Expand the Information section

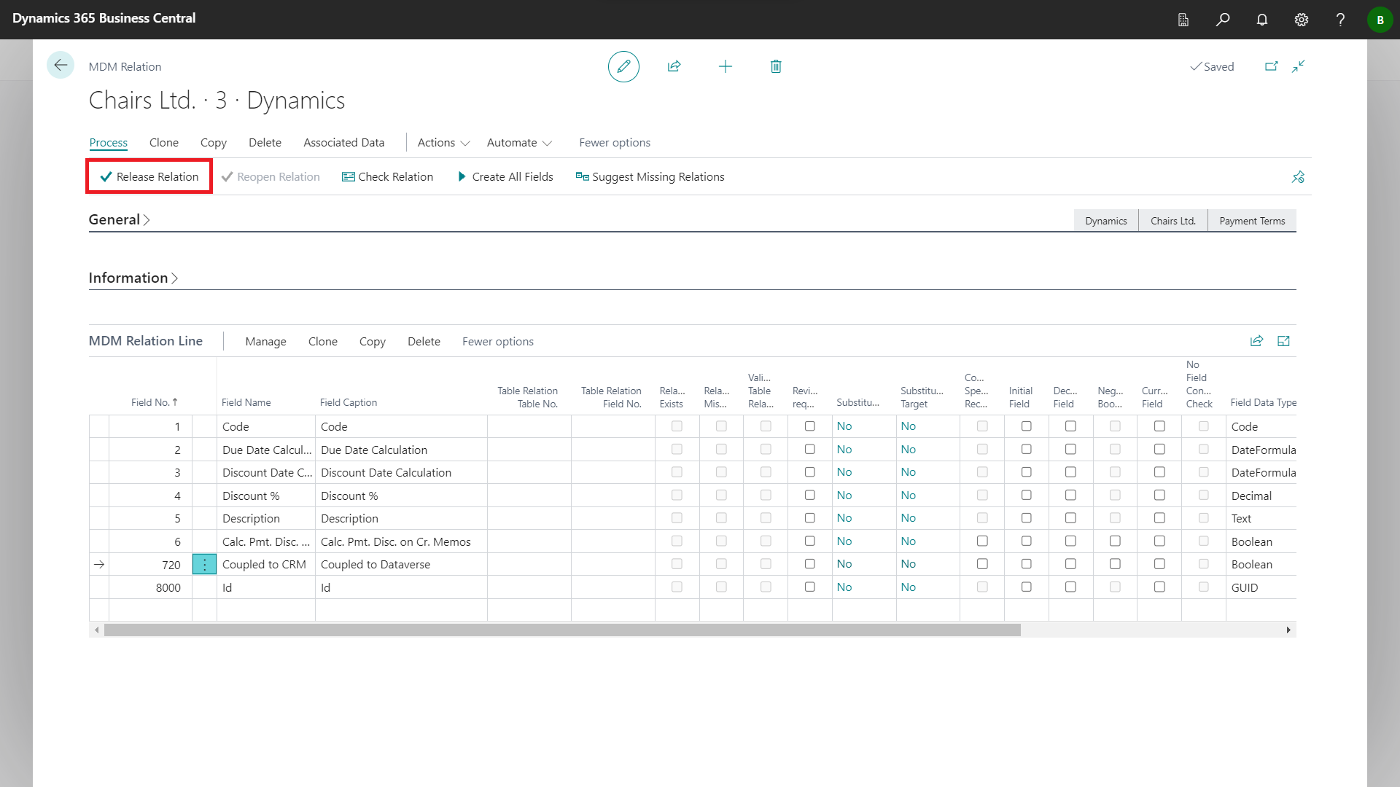coord(133,278)
